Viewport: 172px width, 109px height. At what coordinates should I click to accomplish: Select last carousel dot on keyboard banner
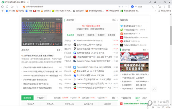pos(60,44)
